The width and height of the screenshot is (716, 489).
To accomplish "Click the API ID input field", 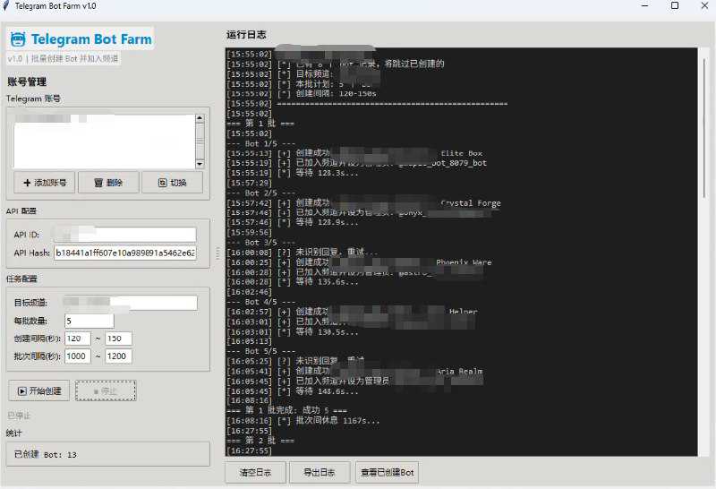I will 124,235.
